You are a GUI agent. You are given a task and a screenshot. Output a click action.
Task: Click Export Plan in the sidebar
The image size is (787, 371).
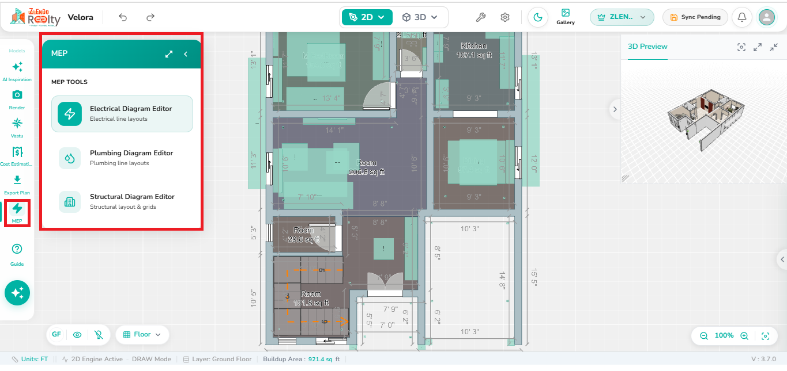(17, 185)
